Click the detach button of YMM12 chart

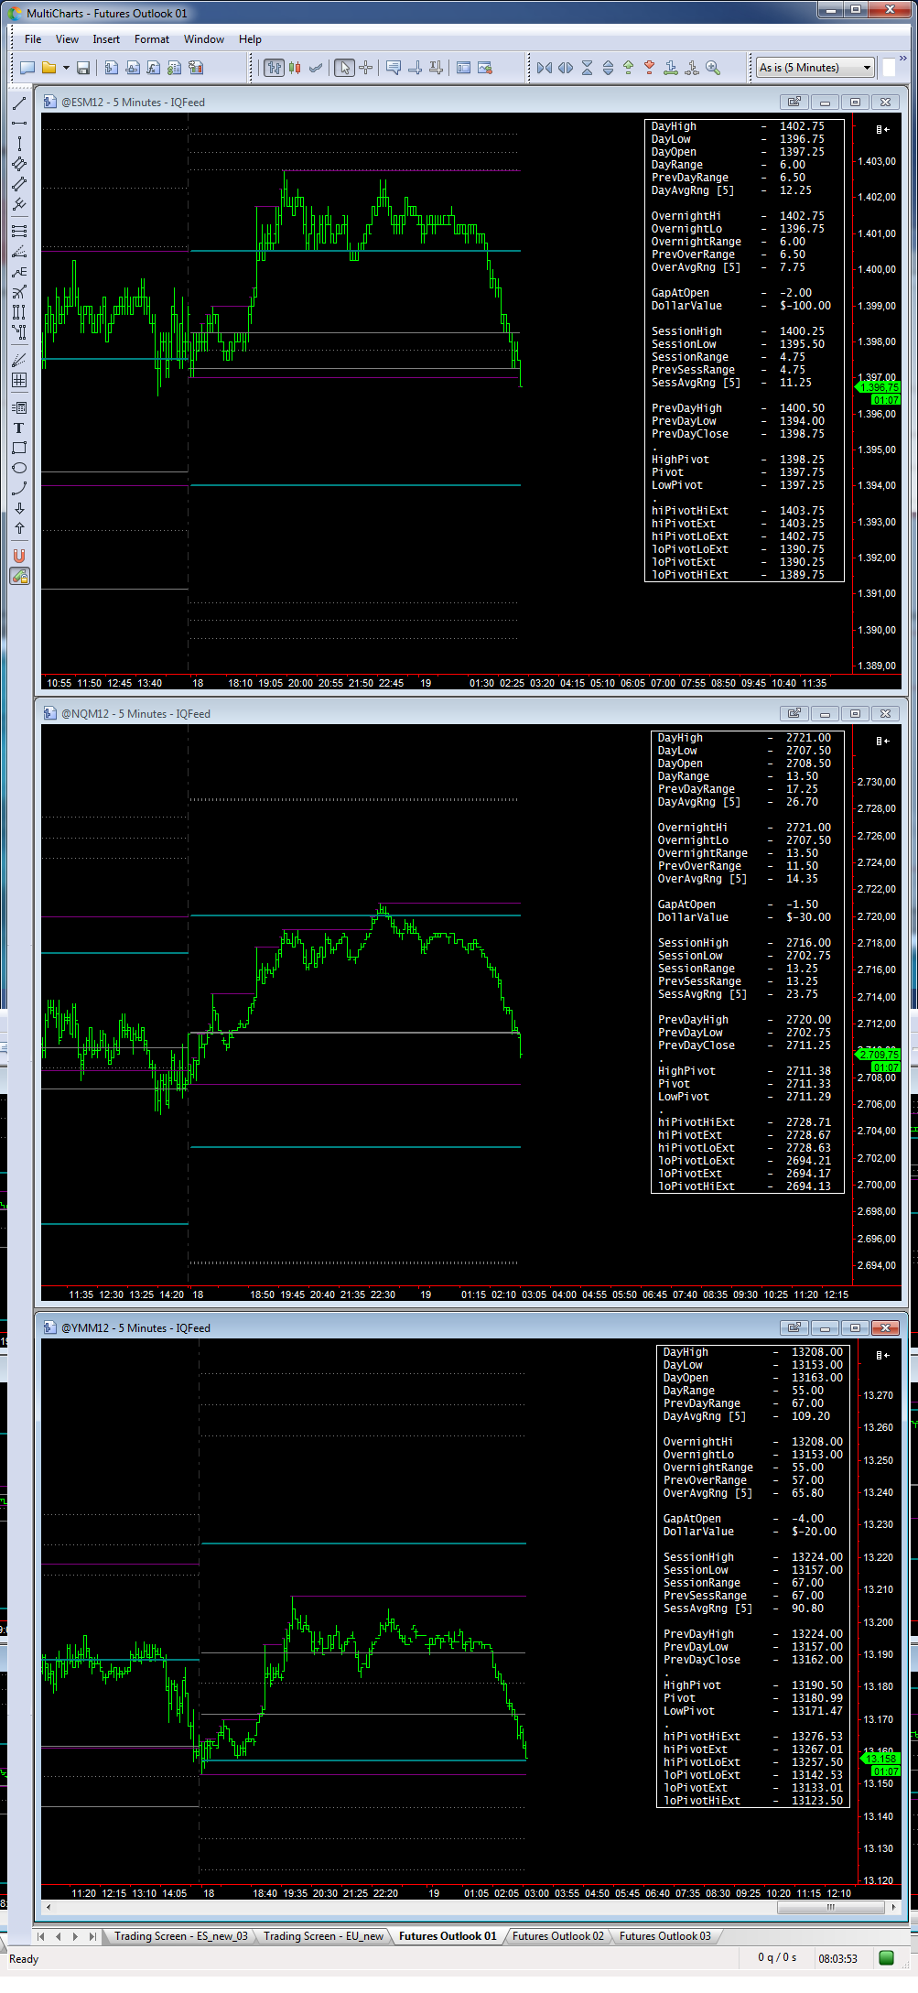tap(794, 1327)
